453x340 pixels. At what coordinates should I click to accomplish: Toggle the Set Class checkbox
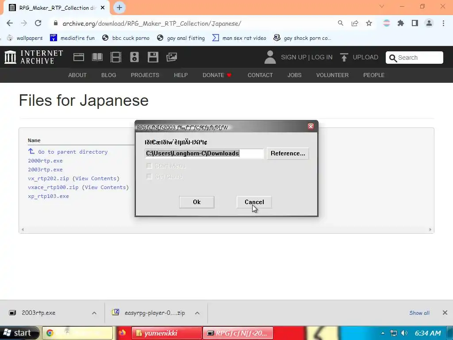150,176
